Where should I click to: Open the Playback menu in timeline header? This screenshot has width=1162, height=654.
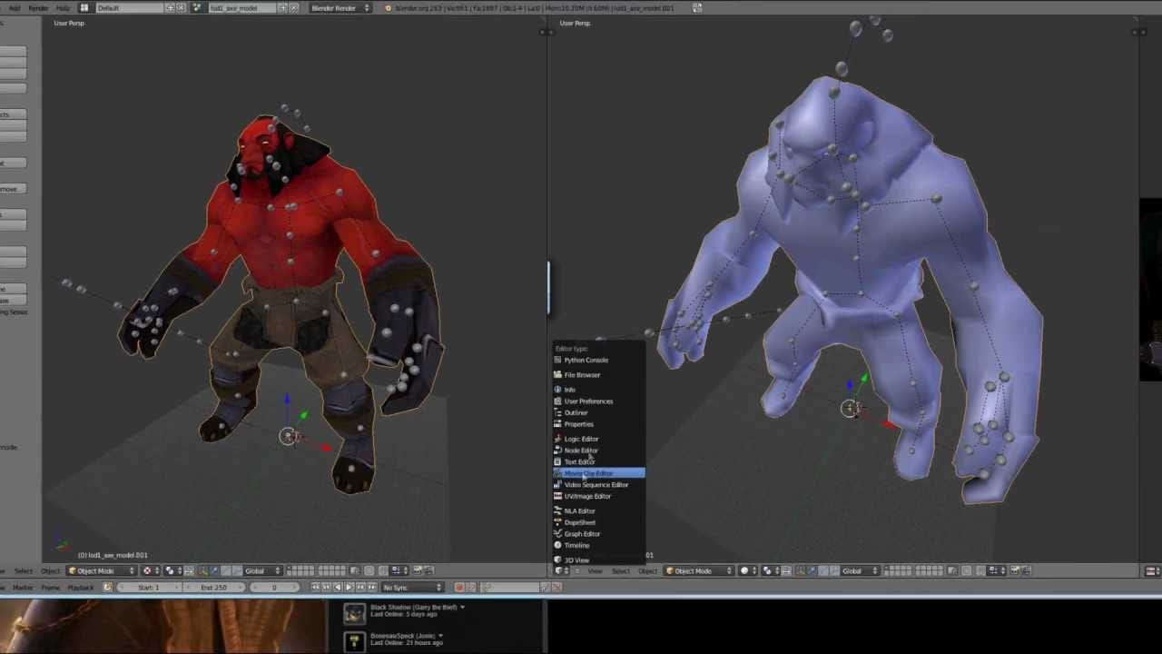point(81,588)
